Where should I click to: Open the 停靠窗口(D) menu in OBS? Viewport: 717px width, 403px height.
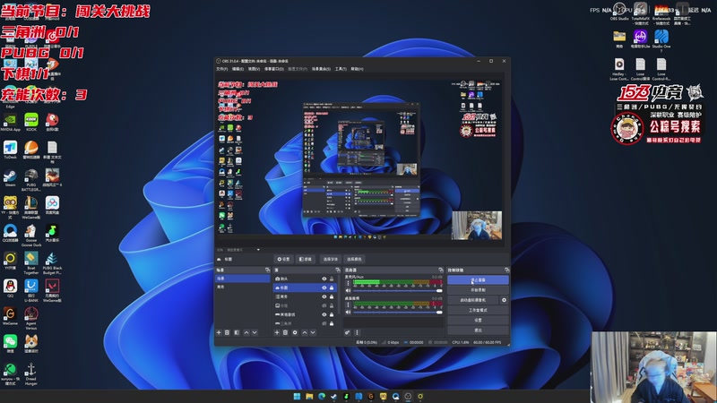[274, 69]
